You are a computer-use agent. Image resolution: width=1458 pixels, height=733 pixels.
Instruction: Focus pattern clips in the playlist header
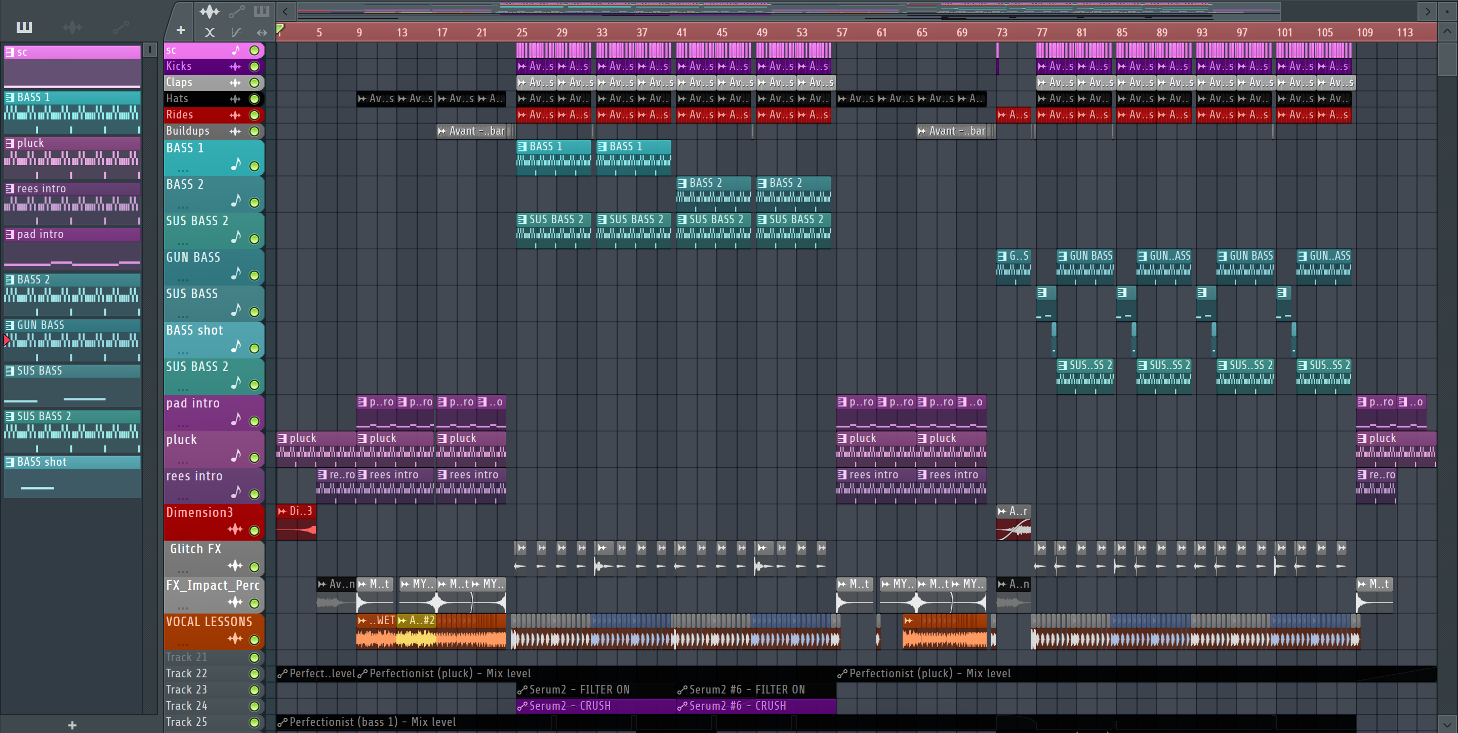(262, 11)
